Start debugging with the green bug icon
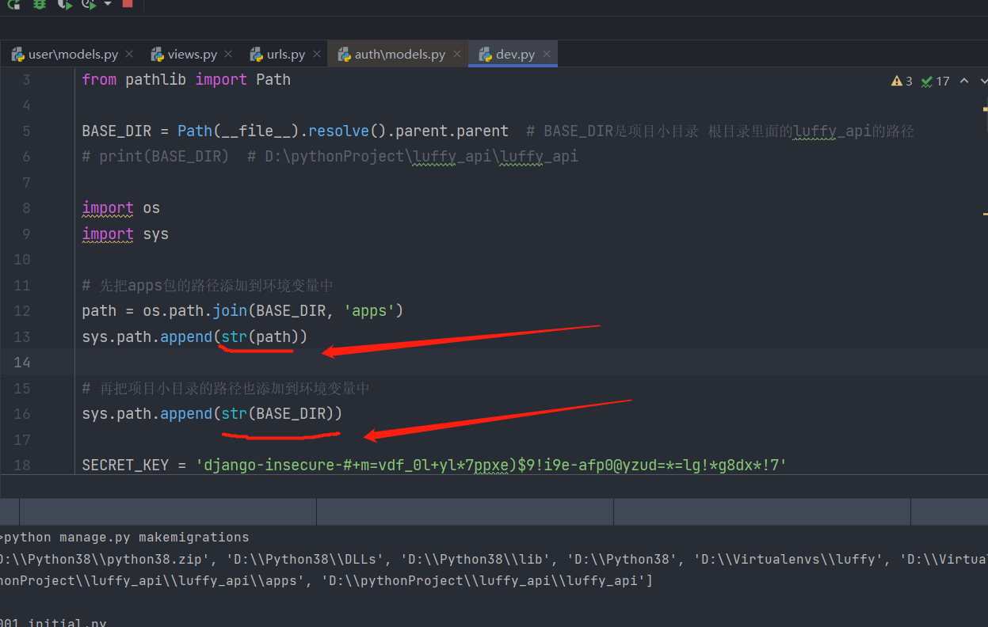The image size is (988, 627). pos(40,4)
